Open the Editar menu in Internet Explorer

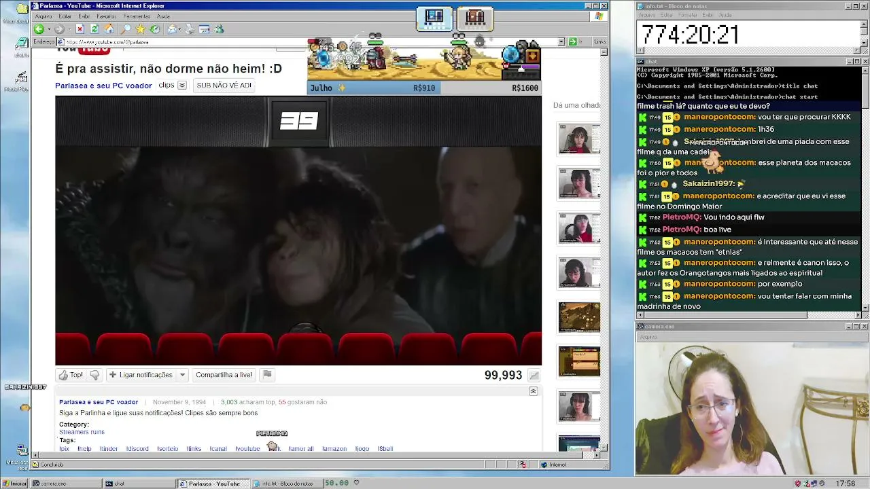pos(65,16)
